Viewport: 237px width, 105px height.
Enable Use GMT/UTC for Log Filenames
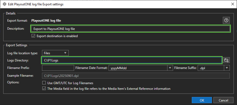[x=44, y=83]
